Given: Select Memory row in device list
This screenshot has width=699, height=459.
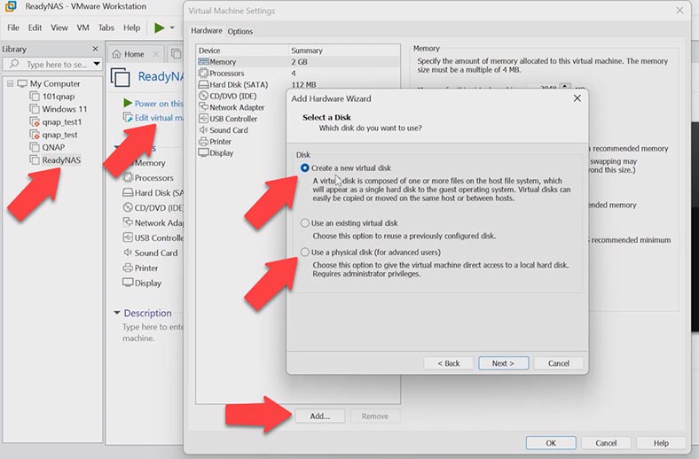Looking at the screenshot, I should (x=298, y=62).
